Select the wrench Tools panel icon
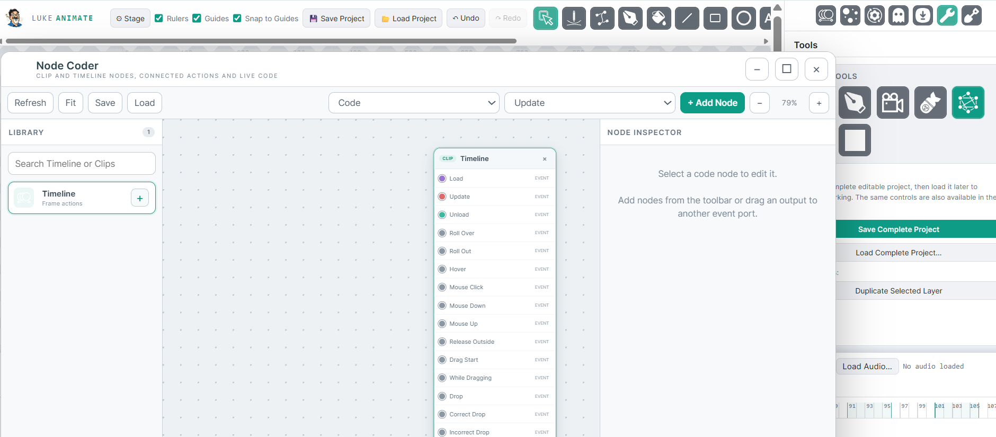 947,16
